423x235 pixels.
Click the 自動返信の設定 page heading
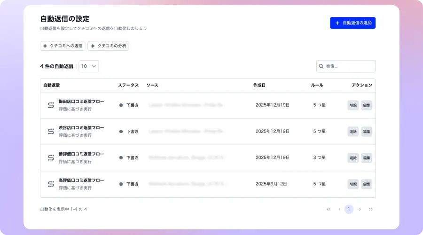tap(65, 19)
